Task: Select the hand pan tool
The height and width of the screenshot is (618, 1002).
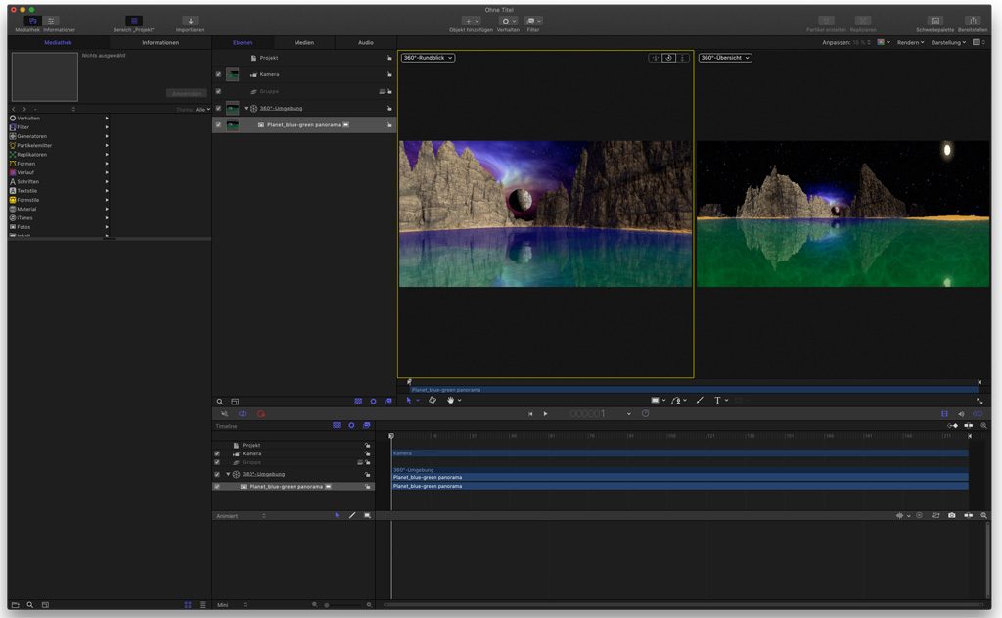Action: point(450,400)
